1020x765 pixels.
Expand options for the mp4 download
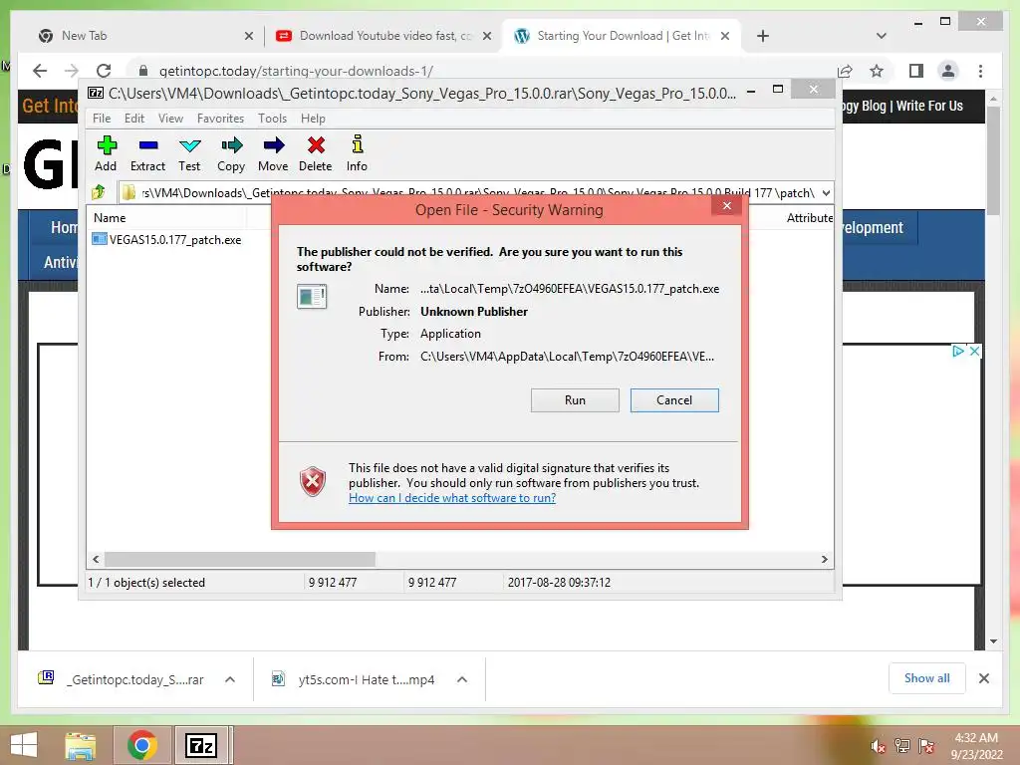pos(462,679)
